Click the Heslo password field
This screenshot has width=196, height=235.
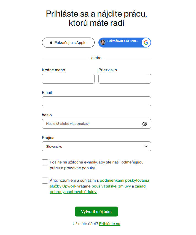[x=91, y=124]
